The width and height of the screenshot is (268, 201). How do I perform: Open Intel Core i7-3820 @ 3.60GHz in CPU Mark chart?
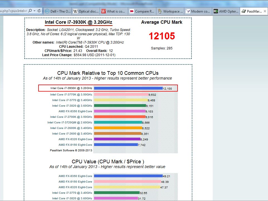pos(72,106)
